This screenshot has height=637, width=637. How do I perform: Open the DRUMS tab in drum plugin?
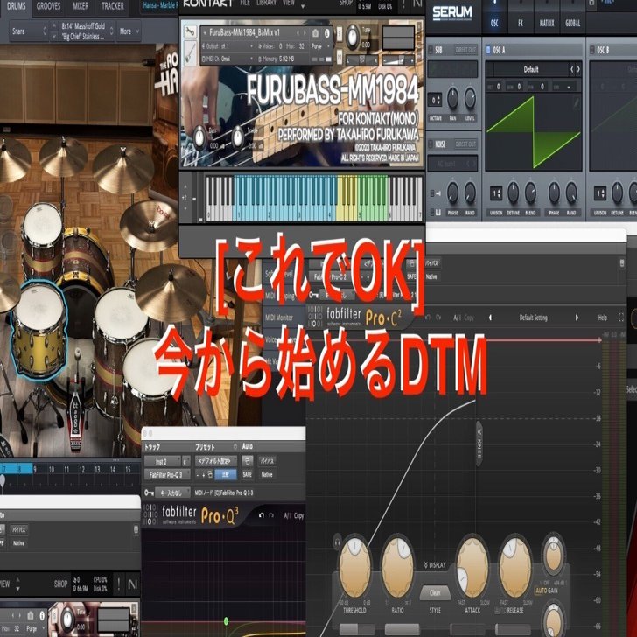coord(17,6)
